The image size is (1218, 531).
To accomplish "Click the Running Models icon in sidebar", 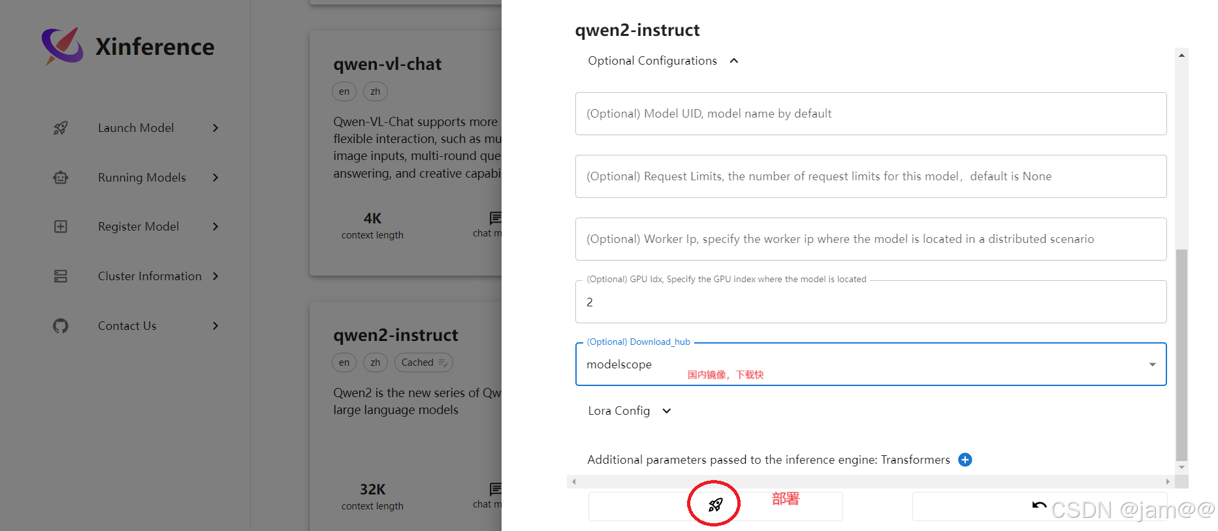I will point(61,177).
